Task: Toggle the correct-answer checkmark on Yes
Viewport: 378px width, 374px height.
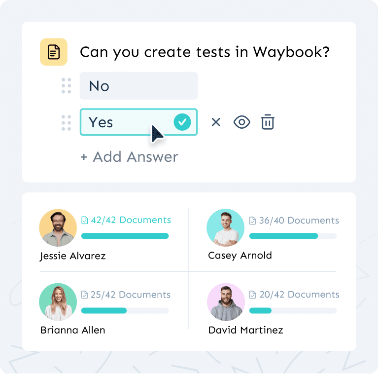Action: click(x=182, y=122)
